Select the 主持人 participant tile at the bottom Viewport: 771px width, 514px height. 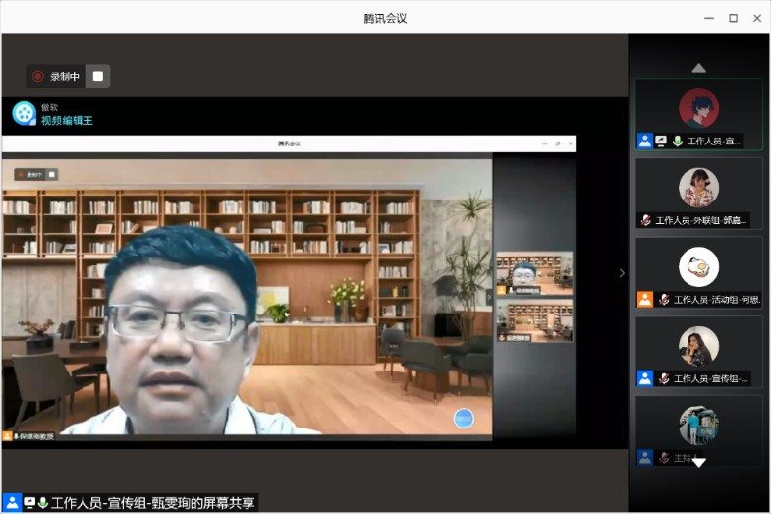(698, 429)
